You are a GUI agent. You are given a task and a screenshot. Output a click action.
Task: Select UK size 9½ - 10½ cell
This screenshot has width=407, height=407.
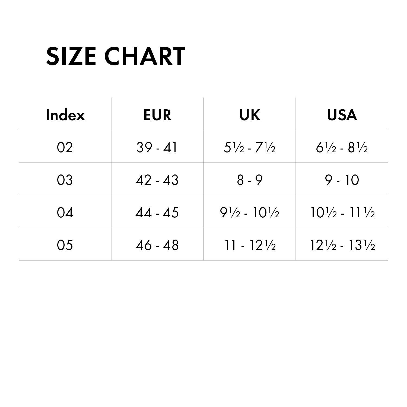[x=250, y=213]
